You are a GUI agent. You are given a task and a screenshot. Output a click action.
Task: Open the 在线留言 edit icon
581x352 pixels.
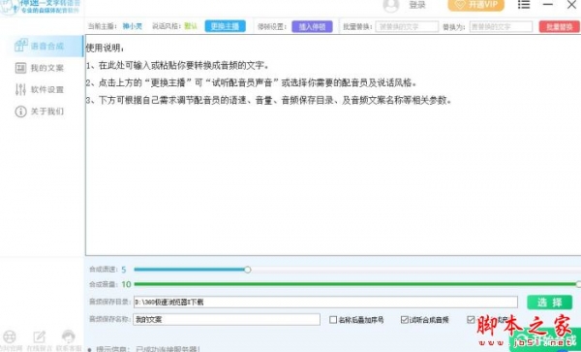[x=40, y=336]
